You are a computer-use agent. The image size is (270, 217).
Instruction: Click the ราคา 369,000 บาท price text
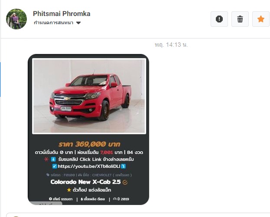click(89, 144)
